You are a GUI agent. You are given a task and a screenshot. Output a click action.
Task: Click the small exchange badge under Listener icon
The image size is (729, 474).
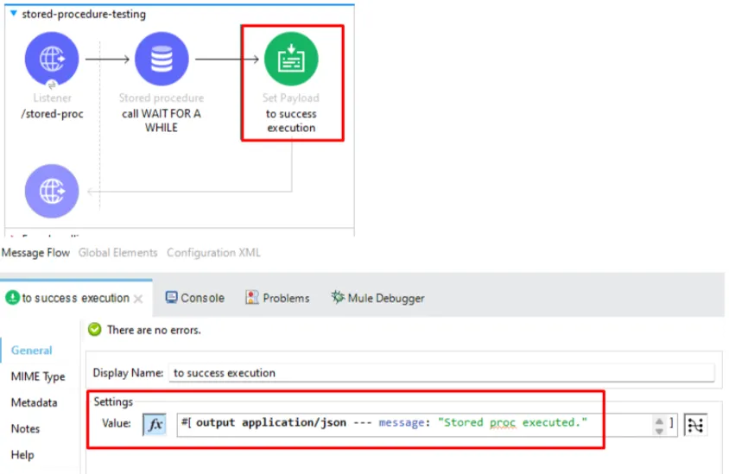tap(52, 85)
